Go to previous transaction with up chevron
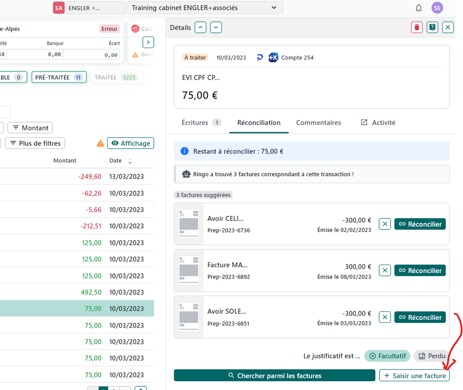 [x=200, y=27]
